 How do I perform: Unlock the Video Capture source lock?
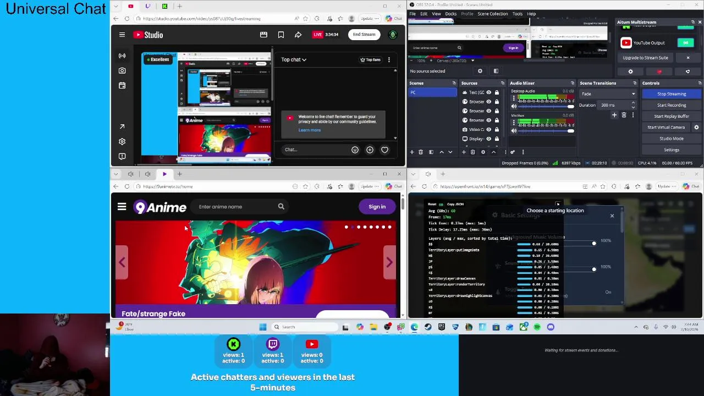pyautogui.click(x=497, y=129)
